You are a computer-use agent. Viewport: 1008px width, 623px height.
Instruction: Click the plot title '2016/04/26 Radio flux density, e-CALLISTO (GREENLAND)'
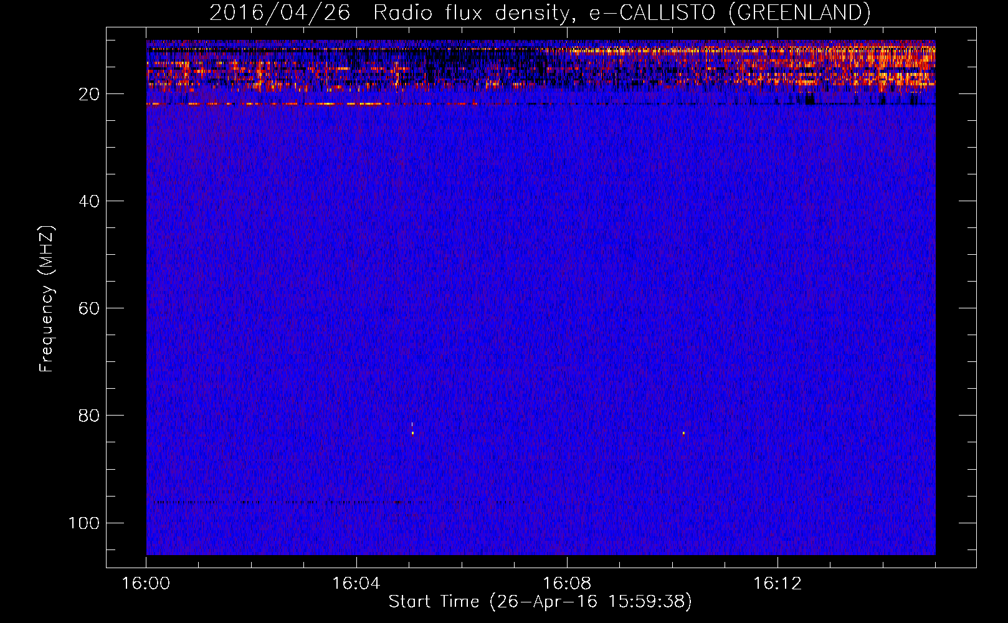pos(540,12)
